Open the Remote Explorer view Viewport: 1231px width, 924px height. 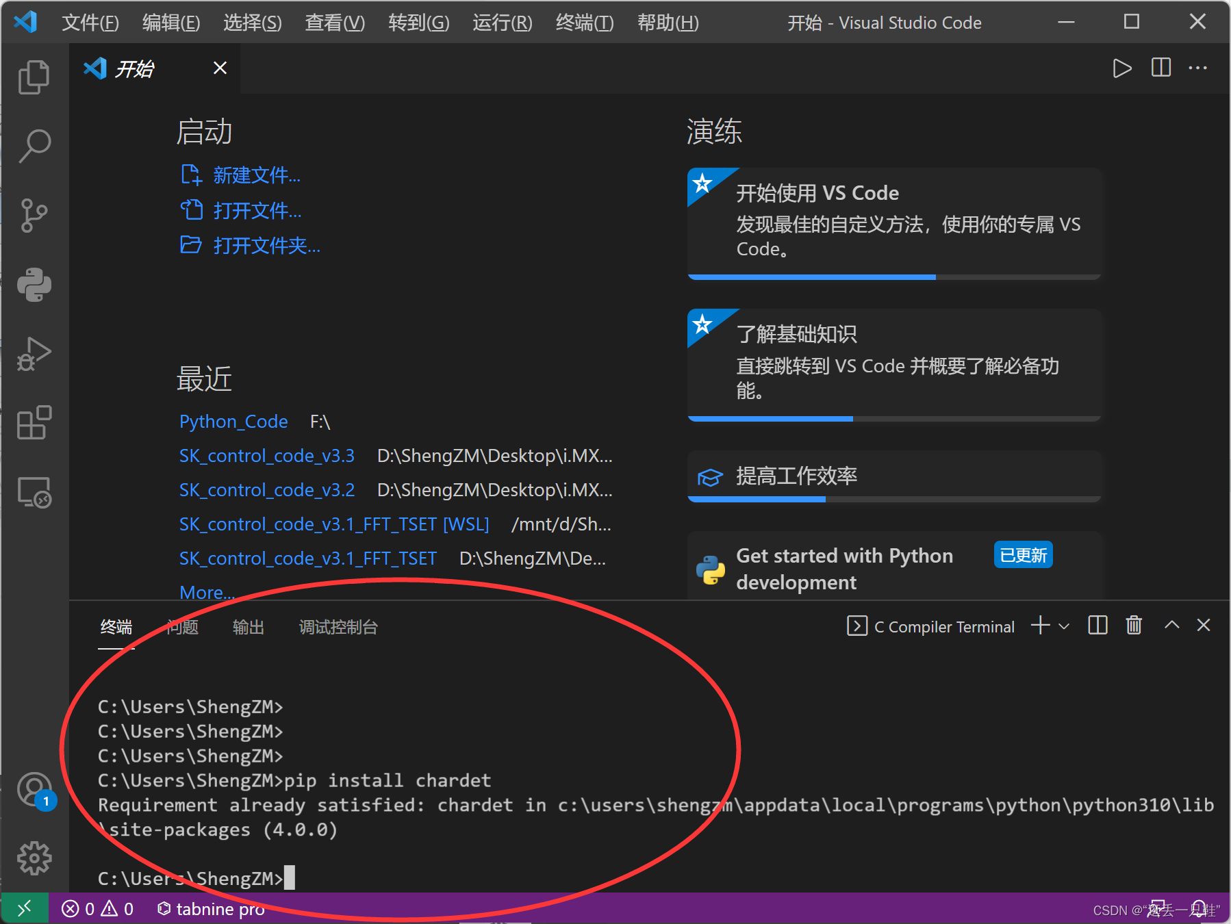click(x=34, y=492)
